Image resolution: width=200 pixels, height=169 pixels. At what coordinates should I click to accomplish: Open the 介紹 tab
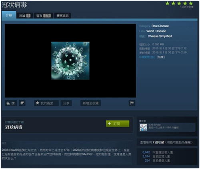9,15
